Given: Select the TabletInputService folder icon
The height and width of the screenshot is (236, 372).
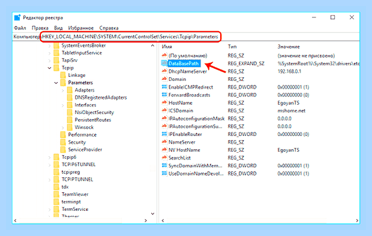Looking at the screenshot, I should pos(56,53).
